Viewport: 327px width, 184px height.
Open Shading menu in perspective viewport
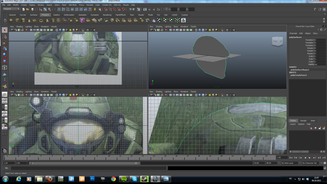(159, 27)
